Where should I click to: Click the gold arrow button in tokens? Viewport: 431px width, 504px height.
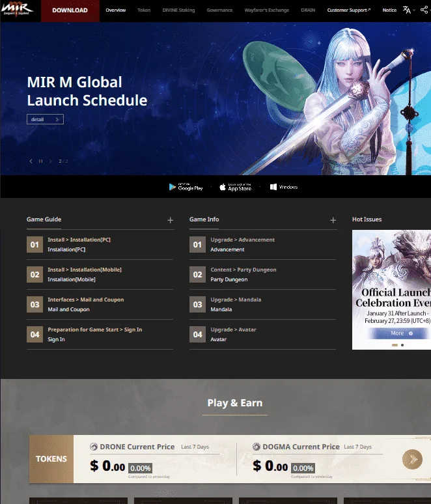(x=412, y=459)
